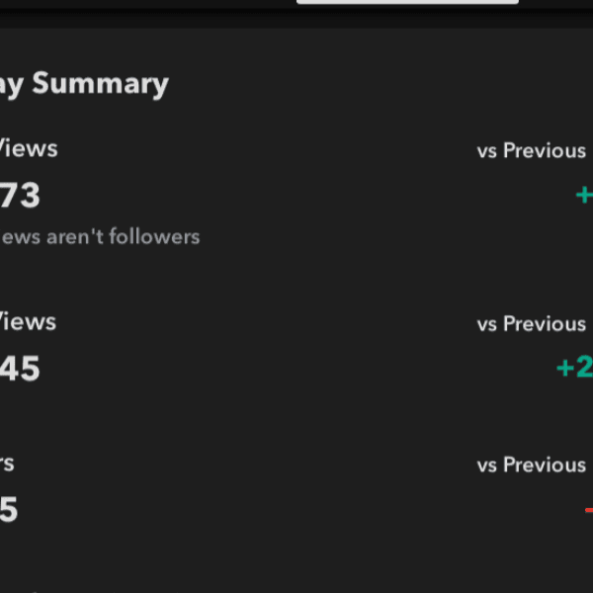Click the white bar at the top
Screen dimensions: 593x593
pyautogui.click(x=407, y=2)
